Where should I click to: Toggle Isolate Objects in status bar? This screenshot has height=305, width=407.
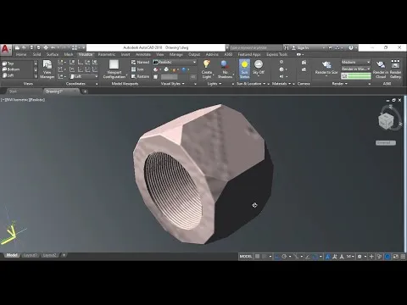coord(380,257)
